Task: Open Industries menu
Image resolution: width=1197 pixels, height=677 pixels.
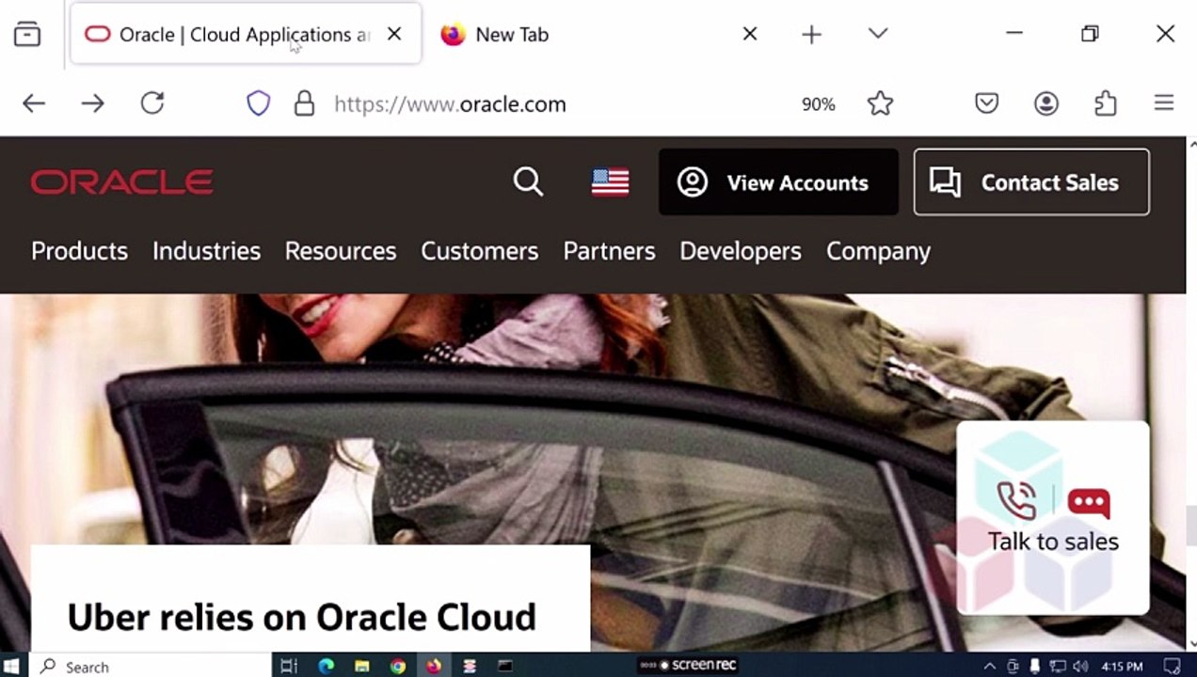Action: click(206, 251)
